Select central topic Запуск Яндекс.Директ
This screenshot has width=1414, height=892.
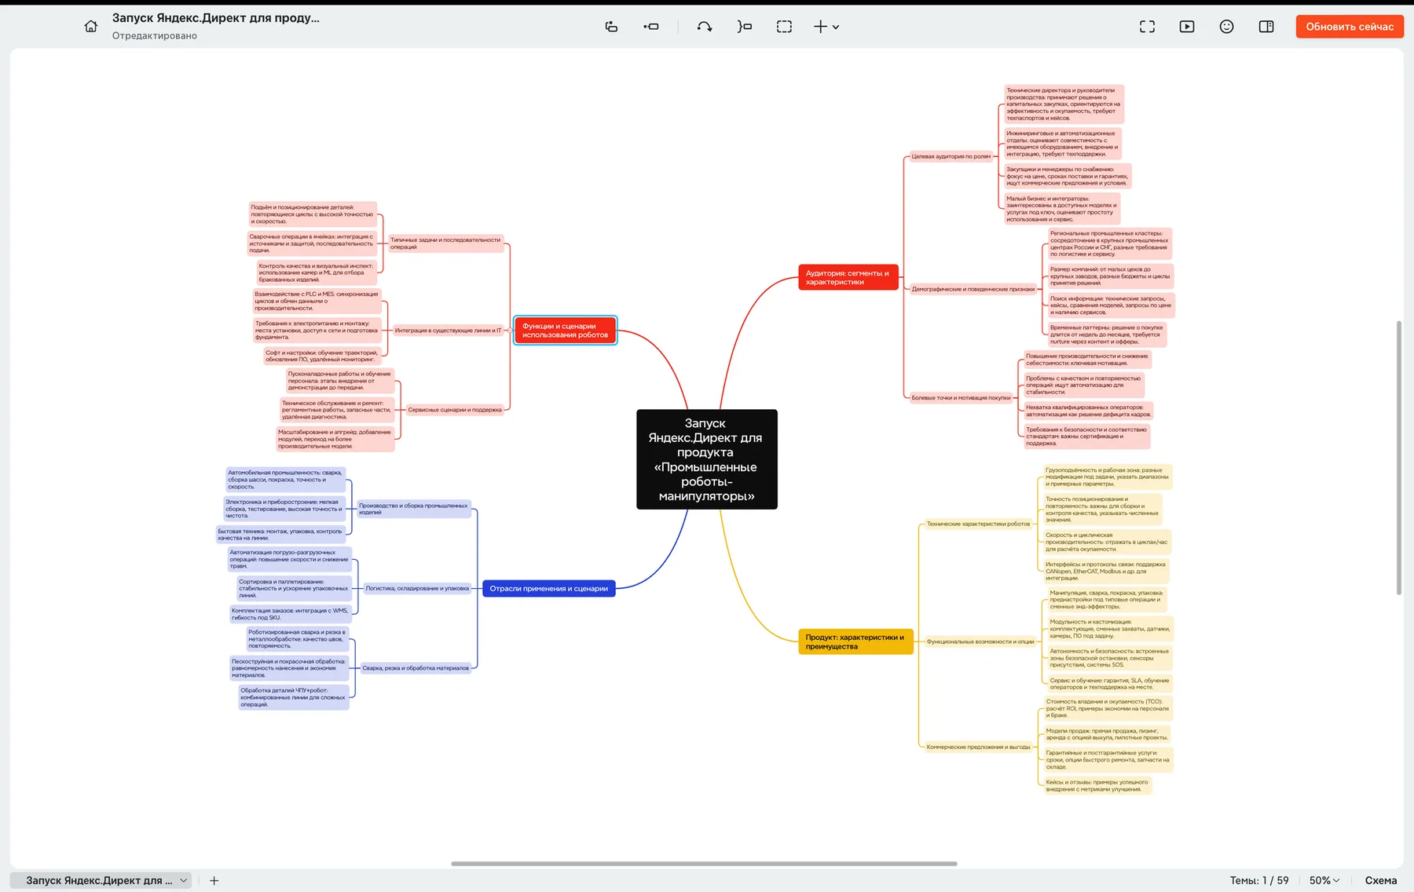click(706, 459)
